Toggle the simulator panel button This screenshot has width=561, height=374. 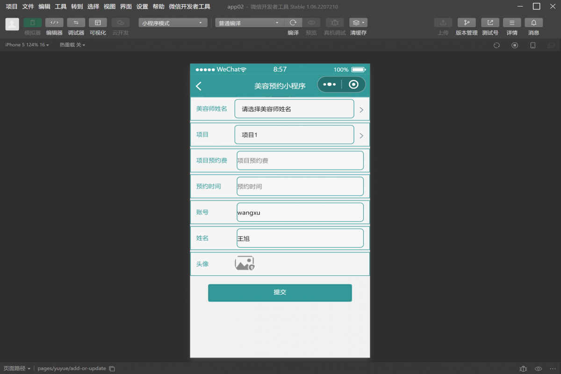coord(32,22)
